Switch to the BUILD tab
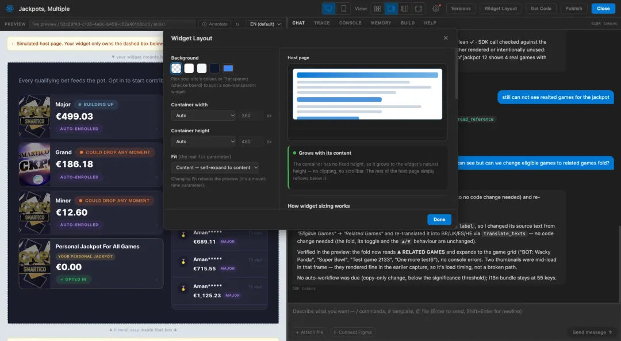621x341 pixels. (408, 23)
